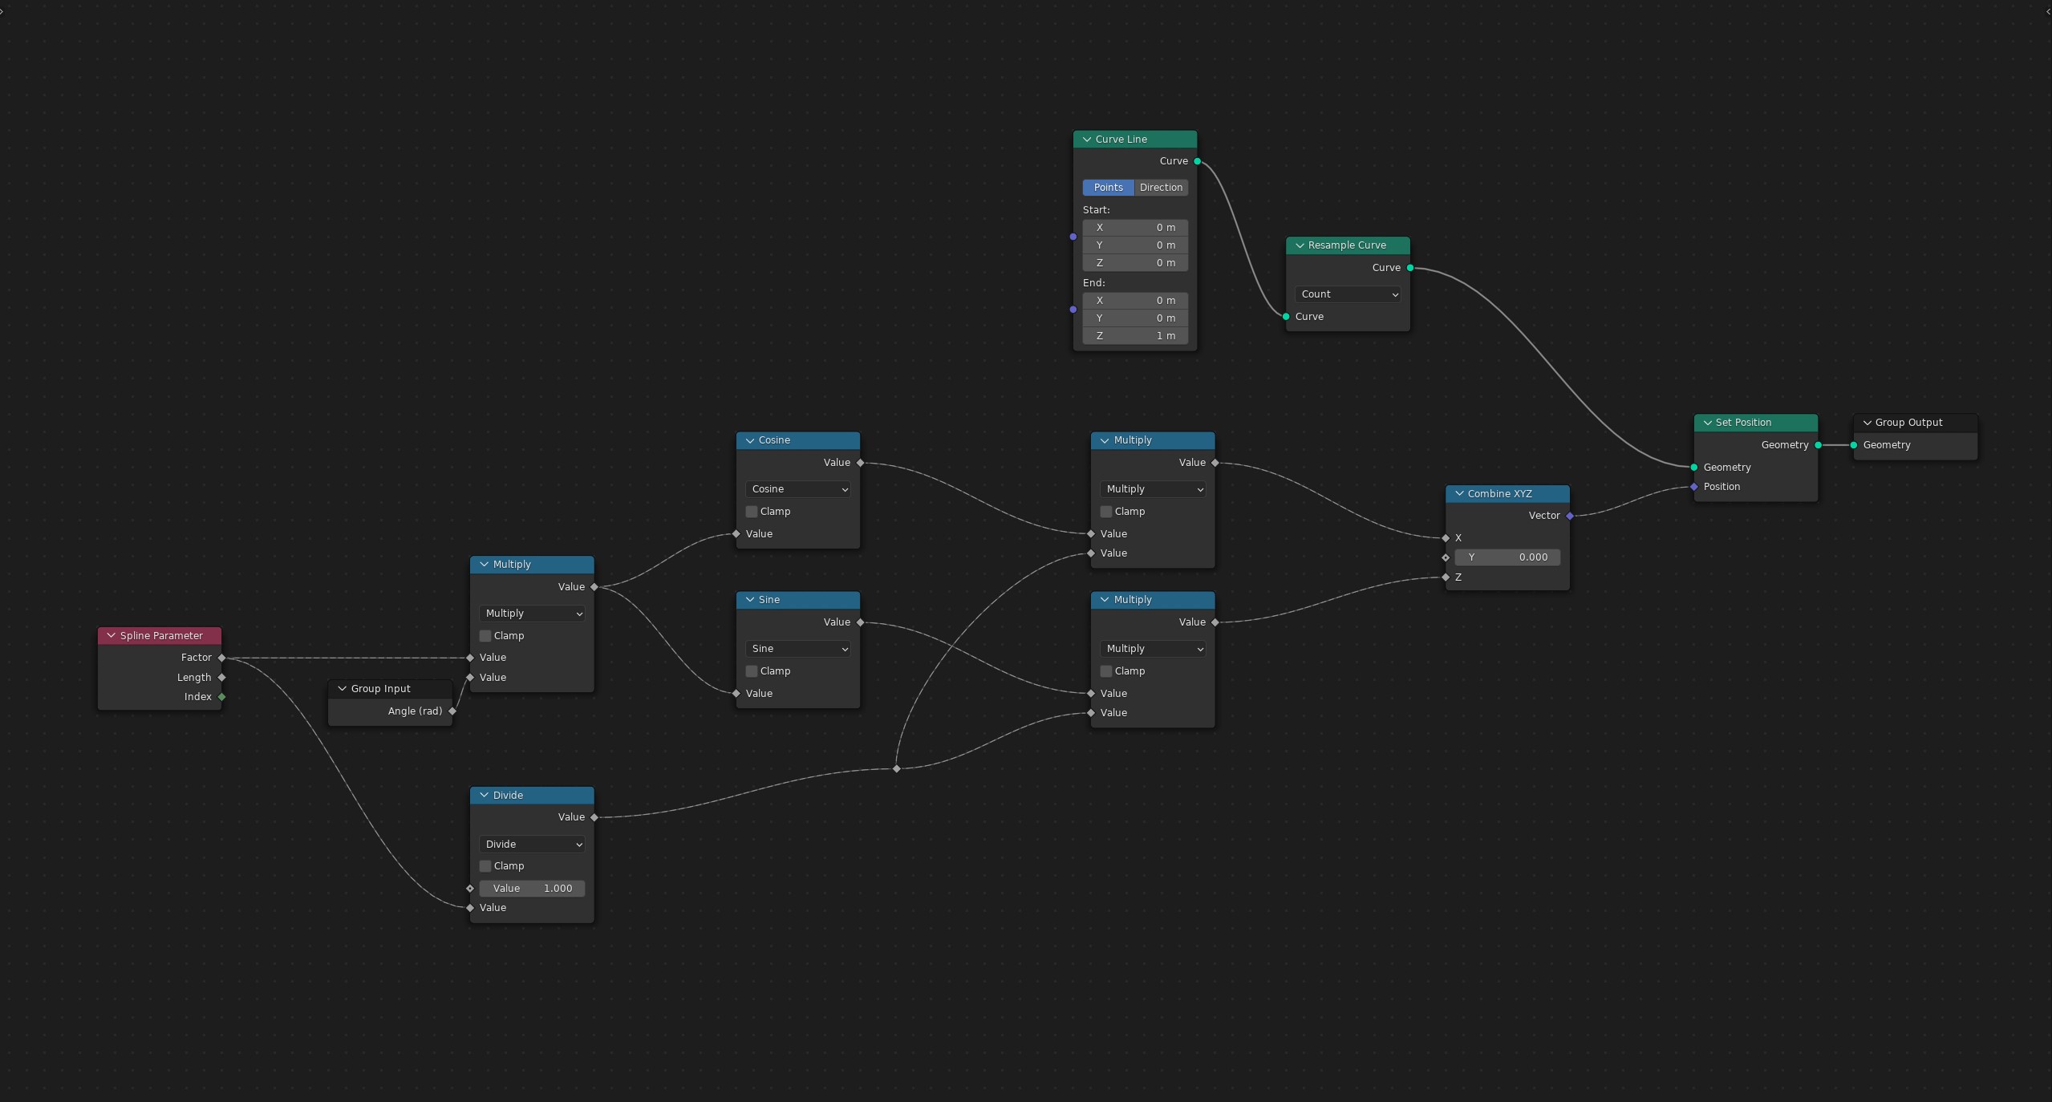Adjust the Y value slider in Combine XYZ

pyautogui.click(x=1511, y=557)
